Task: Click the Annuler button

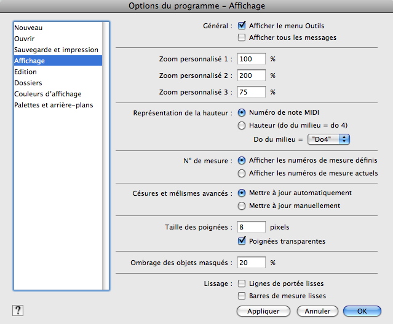Action: 317,311
